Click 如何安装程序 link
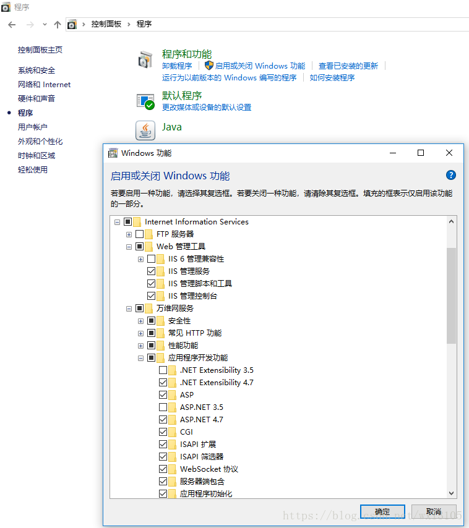The width and height of the screenshot is (469, 528). 332,78
